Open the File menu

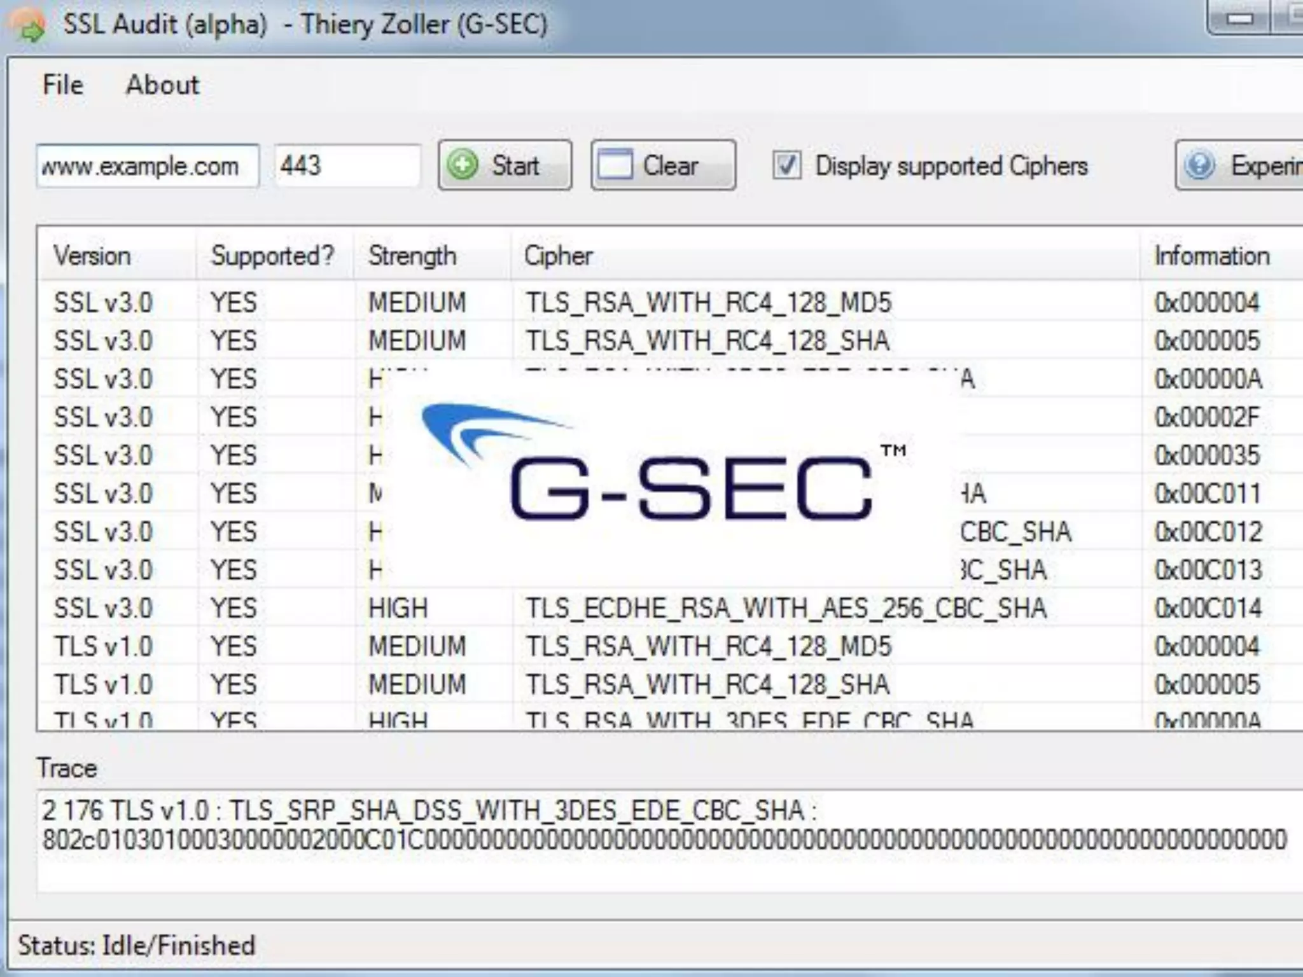pos(62,85)
